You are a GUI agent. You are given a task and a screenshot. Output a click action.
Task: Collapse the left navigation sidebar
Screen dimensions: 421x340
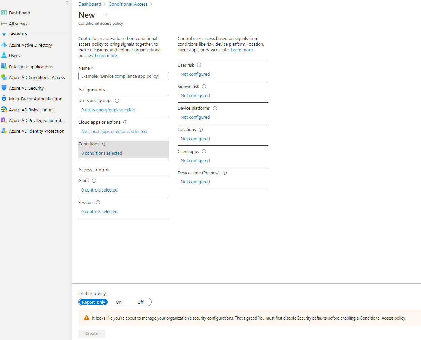click(67, 2)
